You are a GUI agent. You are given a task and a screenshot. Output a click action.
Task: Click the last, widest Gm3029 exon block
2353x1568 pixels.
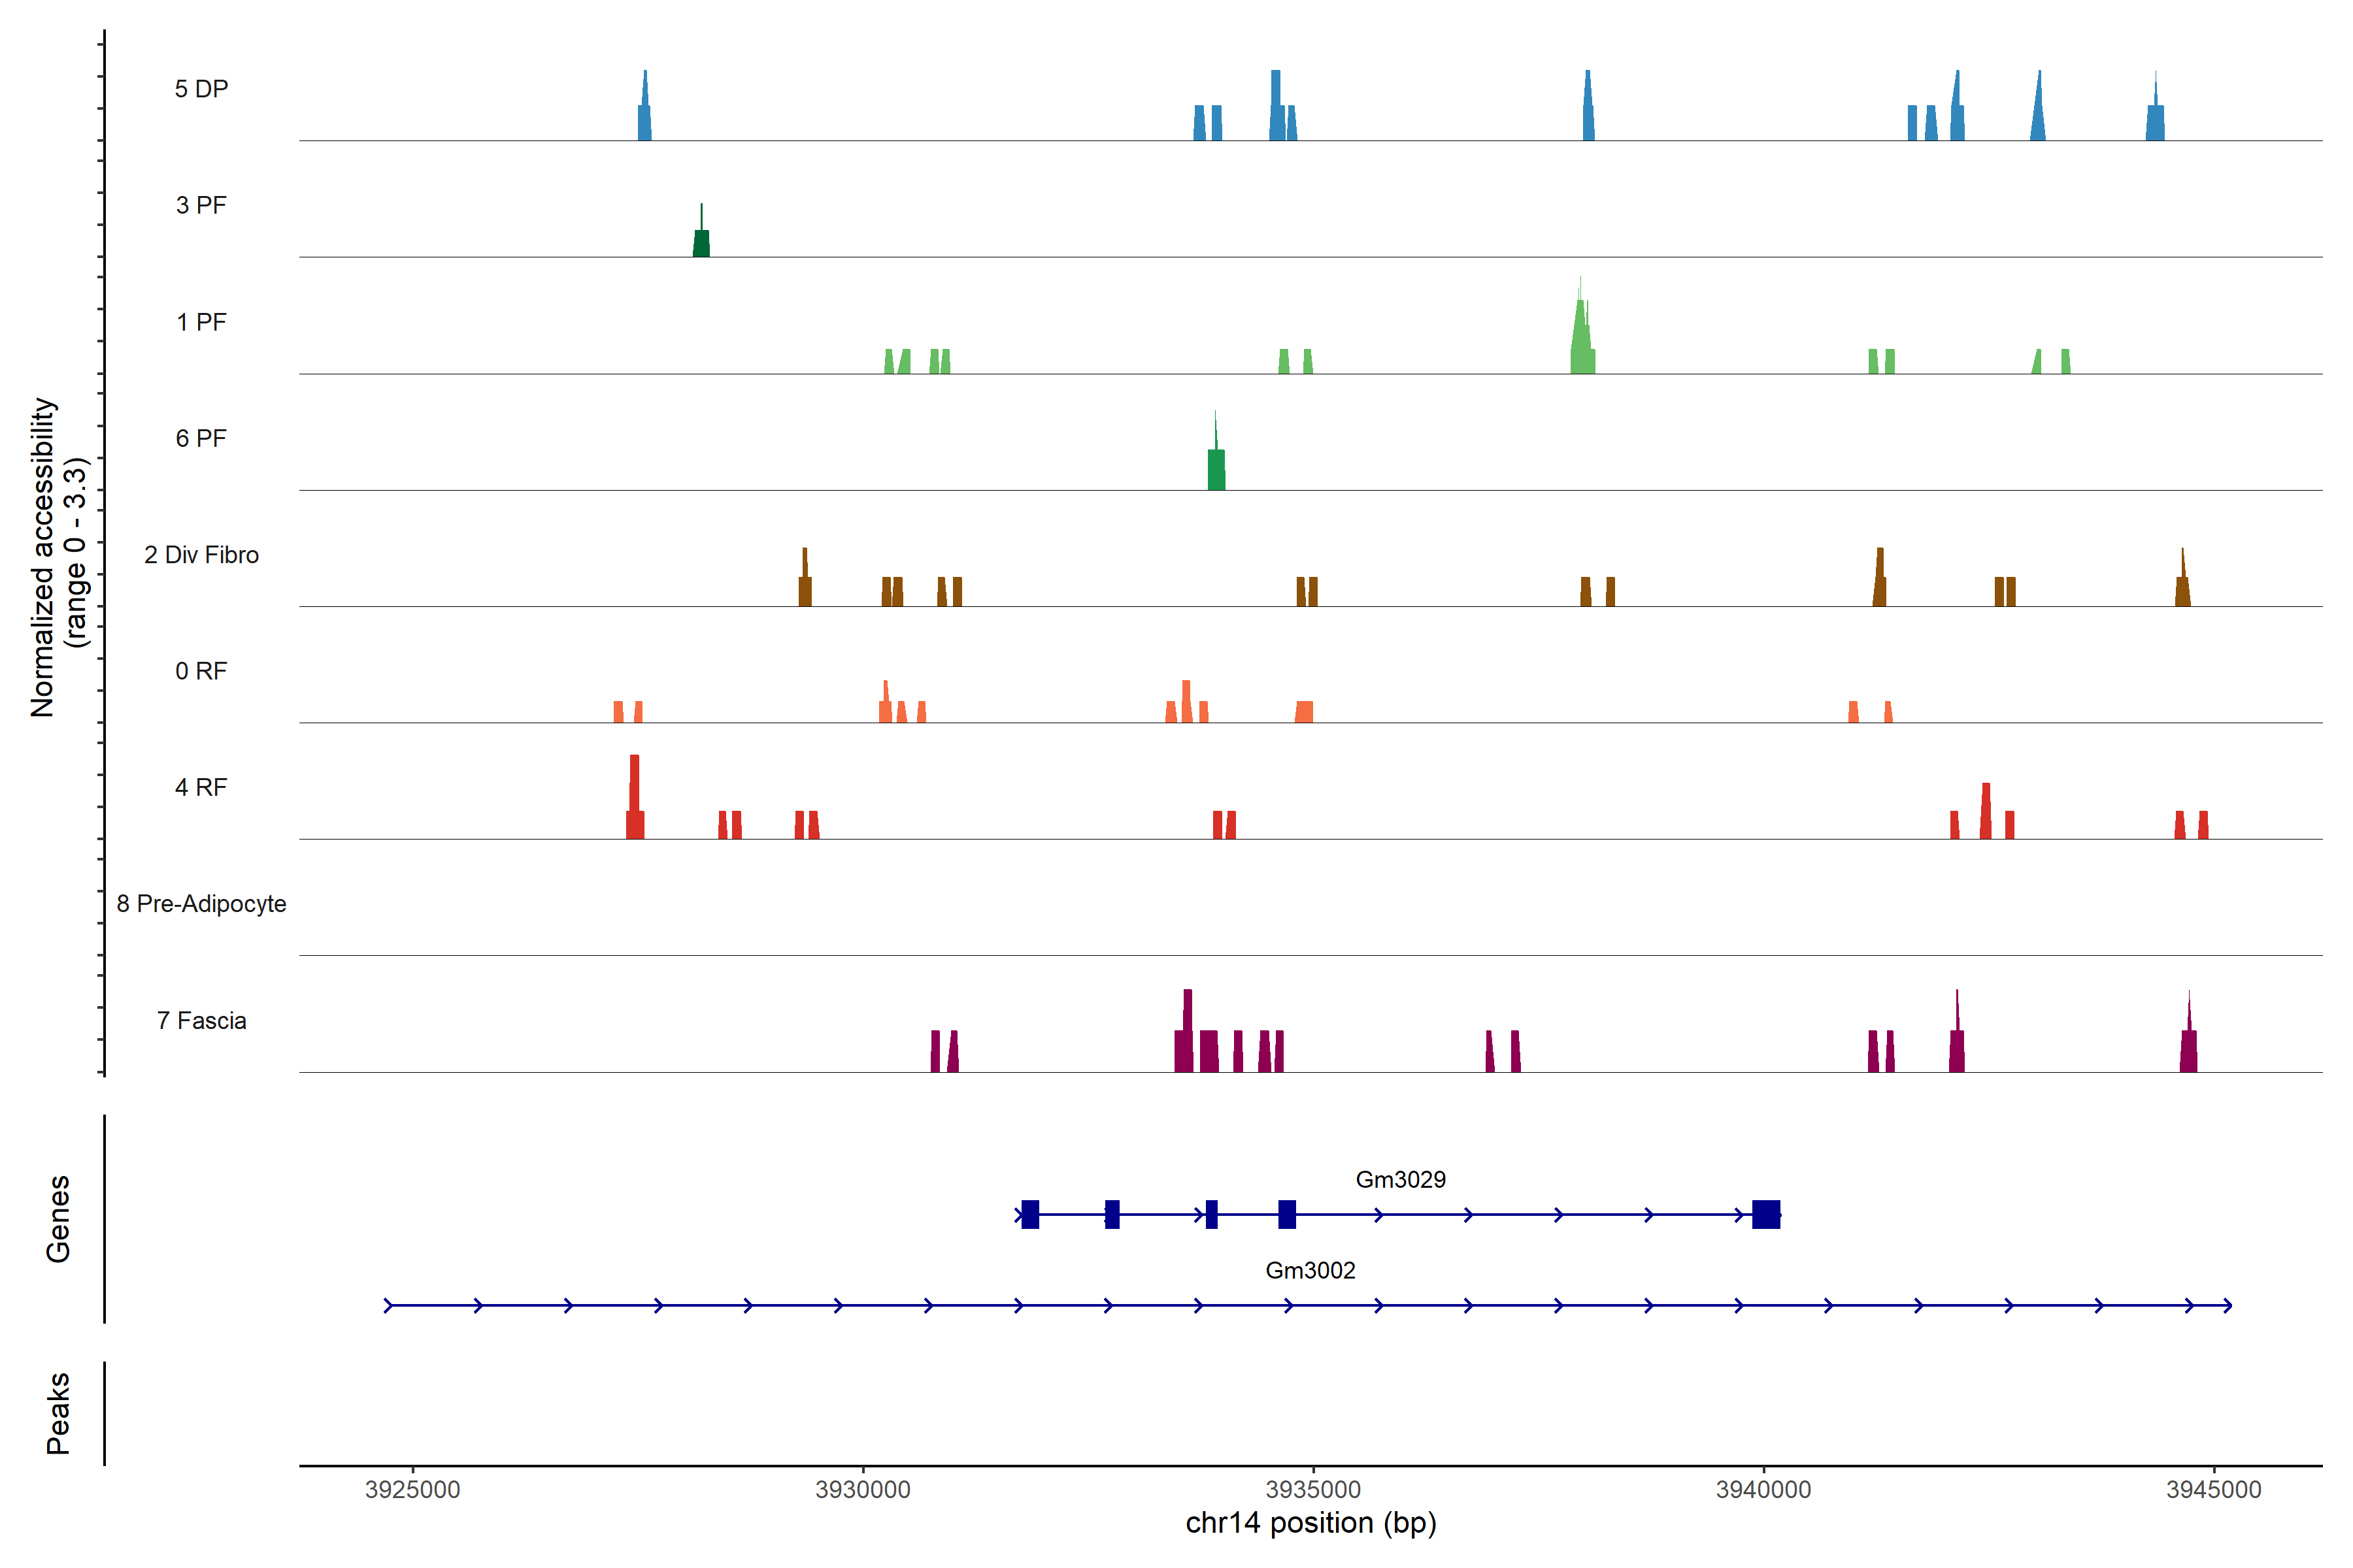tap(1766, 1214)
